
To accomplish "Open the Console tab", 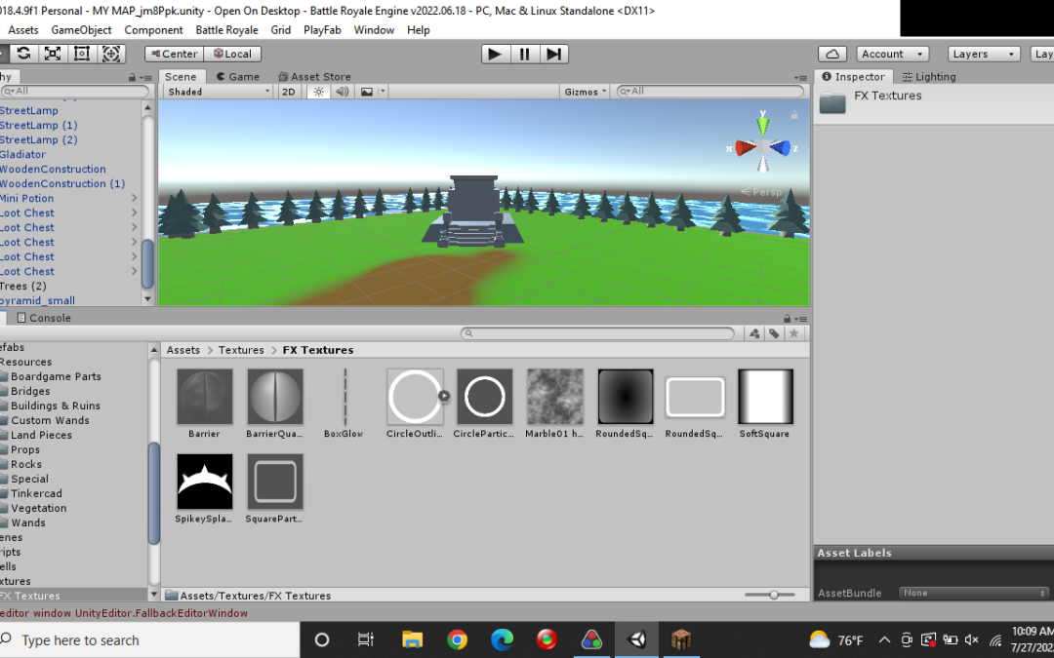I will pos(44,318).
